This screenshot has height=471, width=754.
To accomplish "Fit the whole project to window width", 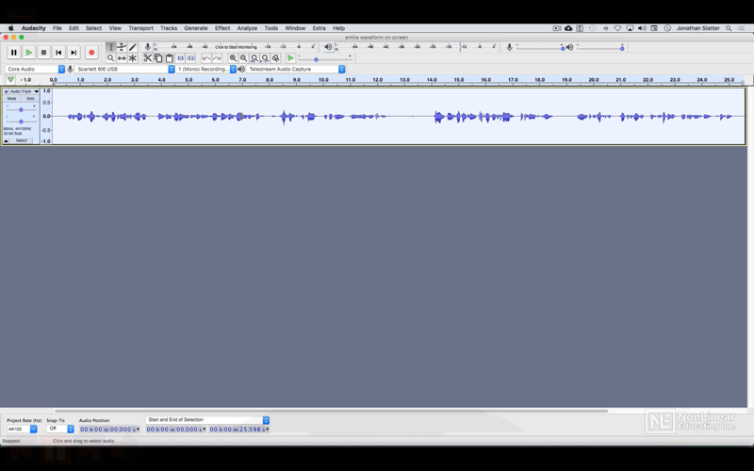I will point(265,58).
